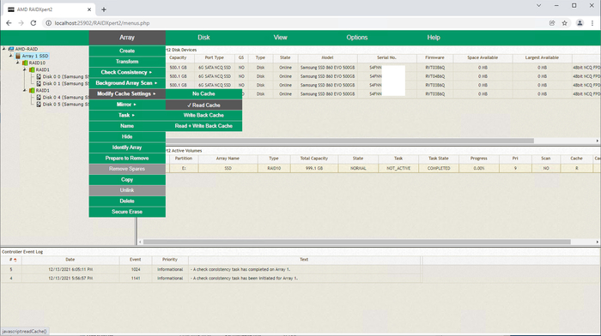Open the Disk menu
The width and height of the screenshot is (601, 336).
pyautogui.click(x=204, y=38)
